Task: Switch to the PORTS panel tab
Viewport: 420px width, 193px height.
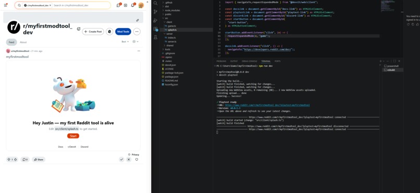Action: point(278,61)
